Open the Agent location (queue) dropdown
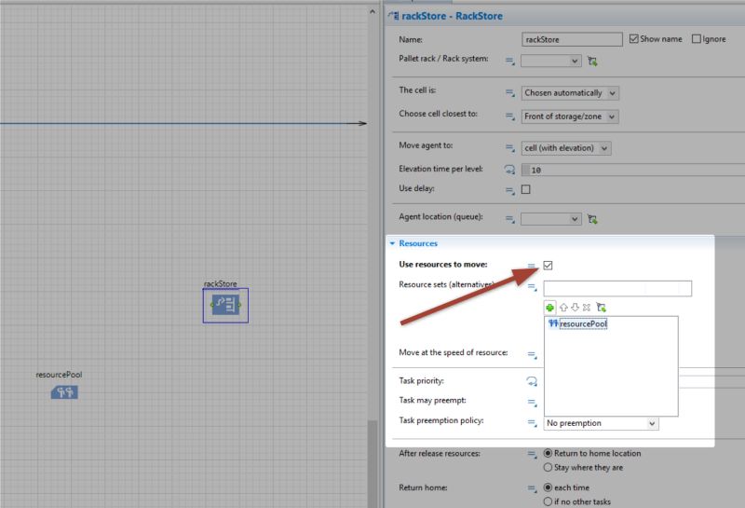 551,219
